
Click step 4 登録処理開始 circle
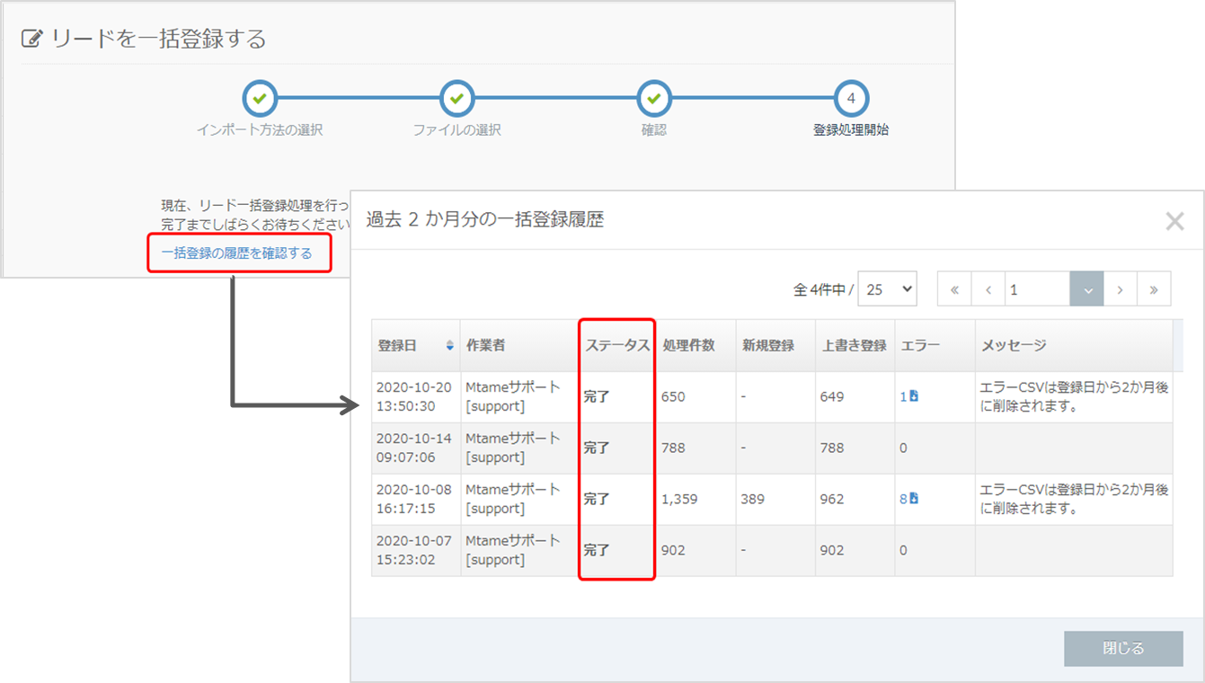pyautogui.click(x=851, y=99)
